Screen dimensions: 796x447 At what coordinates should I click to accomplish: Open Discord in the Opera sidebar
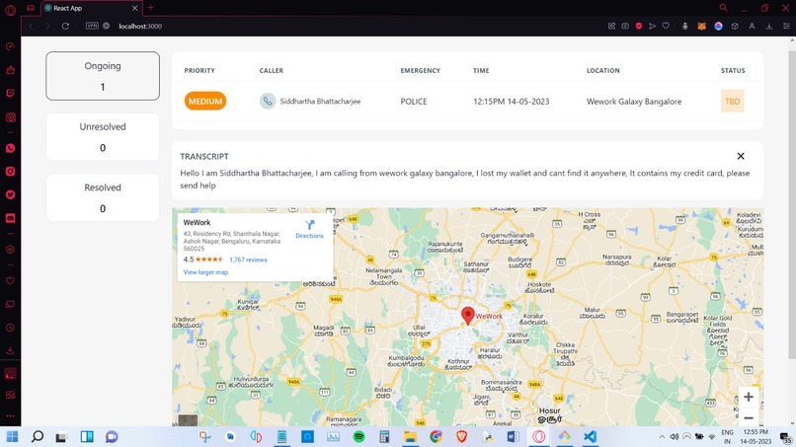(x=10, y=218)
